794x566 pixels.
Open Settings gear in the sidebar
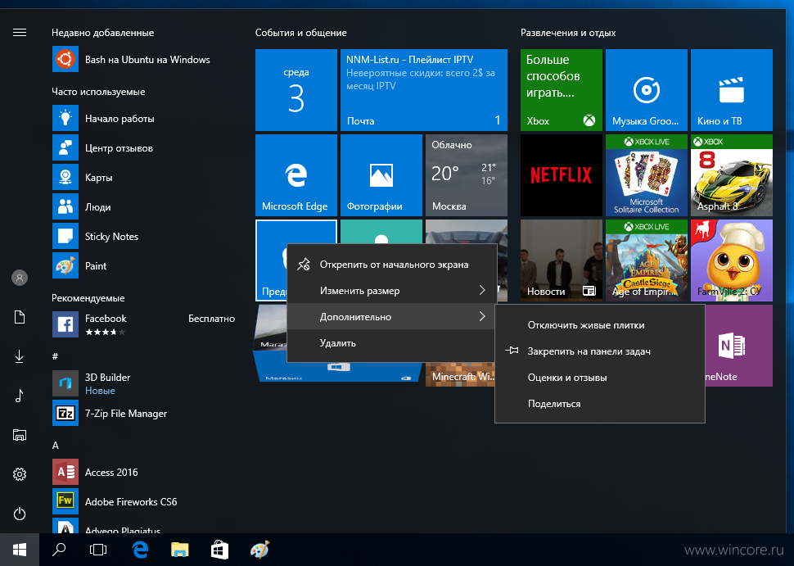[20, 474]
